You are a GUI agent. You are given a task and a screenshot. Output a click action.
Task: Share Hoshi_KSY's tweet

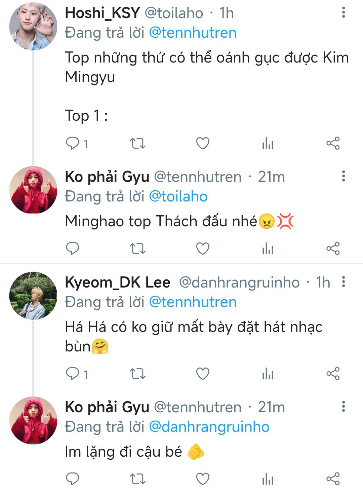tap(333, 144)
